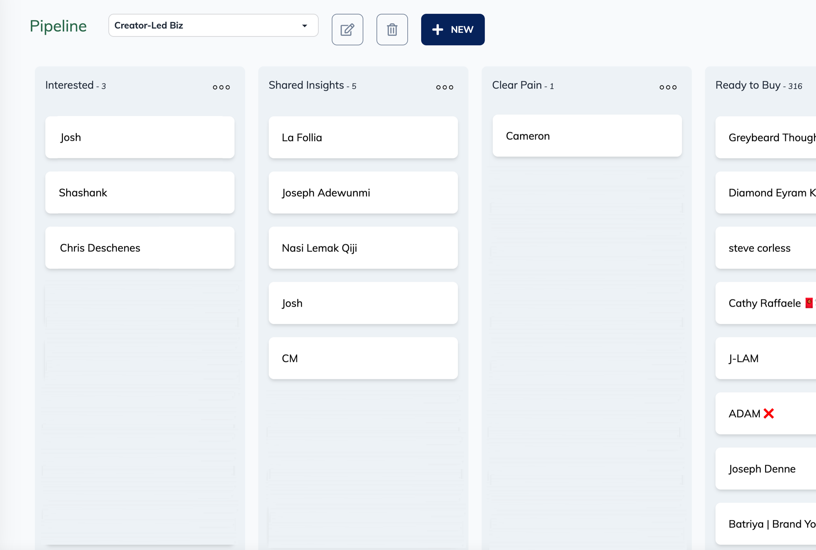Open the Cameron card in Clear Pain
Screen dimensions: 816x550
[587, 136]
